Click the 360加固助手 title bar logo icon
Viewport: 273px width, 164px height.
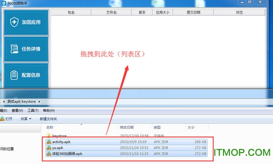[4, 3]
